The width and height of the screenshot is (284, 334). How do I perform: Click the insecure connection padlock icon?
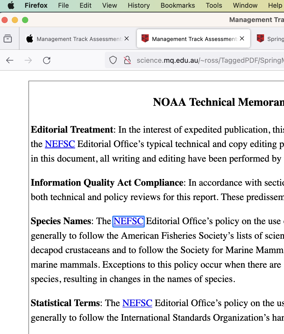(127, 60)
